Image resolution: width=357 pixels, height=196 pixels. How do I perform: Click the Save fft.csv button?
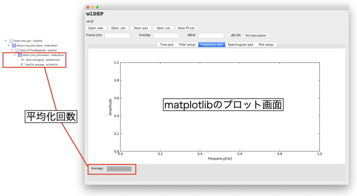[187, 27]
